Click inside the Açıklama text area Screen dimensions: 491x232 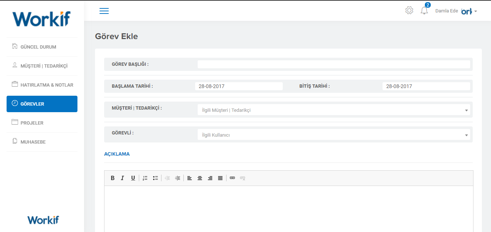289,209
